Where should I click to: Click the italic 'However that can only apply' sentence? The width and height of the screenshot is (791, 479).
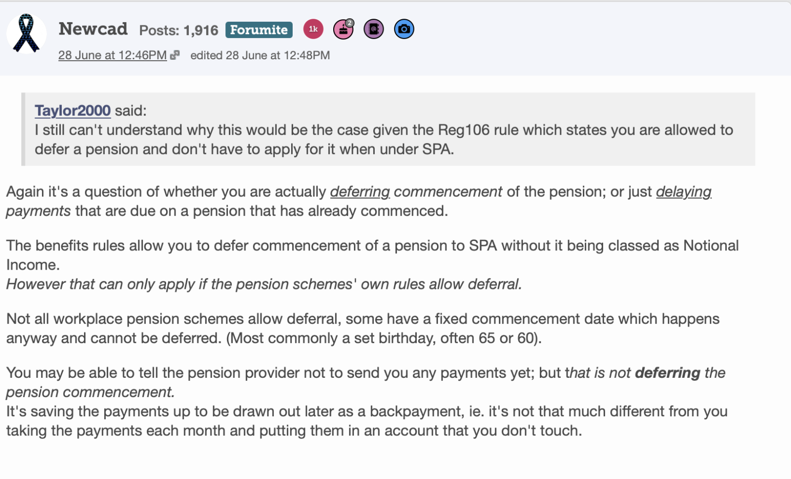point(264,284)
